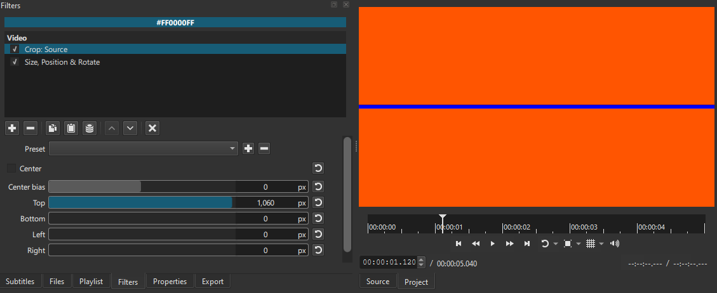Remove the selected filter with minus button
The width and height of the screenshot is (717, 293).
pos(30,128)
